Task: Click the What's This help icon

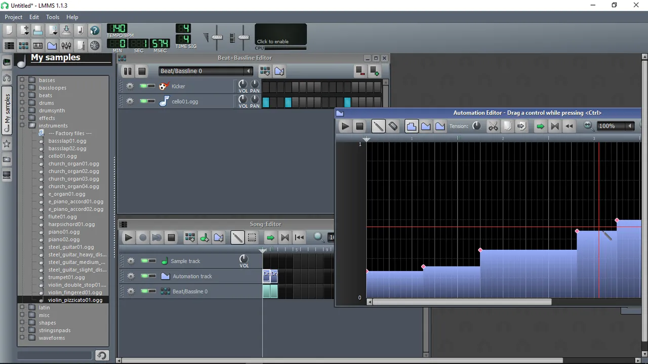Action: (95, 31)
